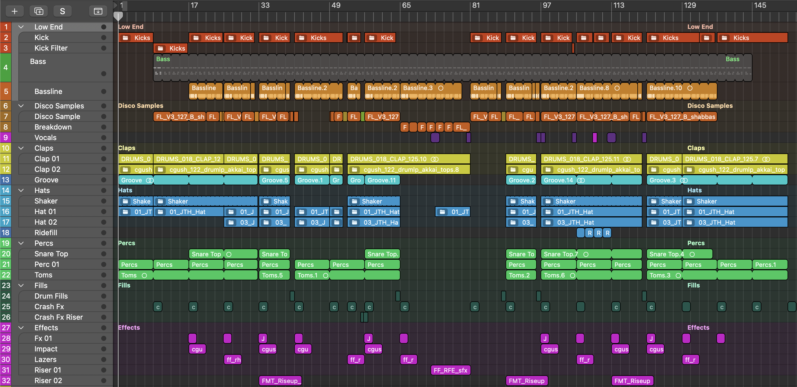Select the first purple Vocals region
The image size is (797, 387).
pyautogui.click(x=435, y=138)
